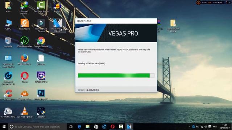Screen dimensions: 232x130
Task: Open the SpeedFan desktop shortcut
Action: tap(41, 113)
